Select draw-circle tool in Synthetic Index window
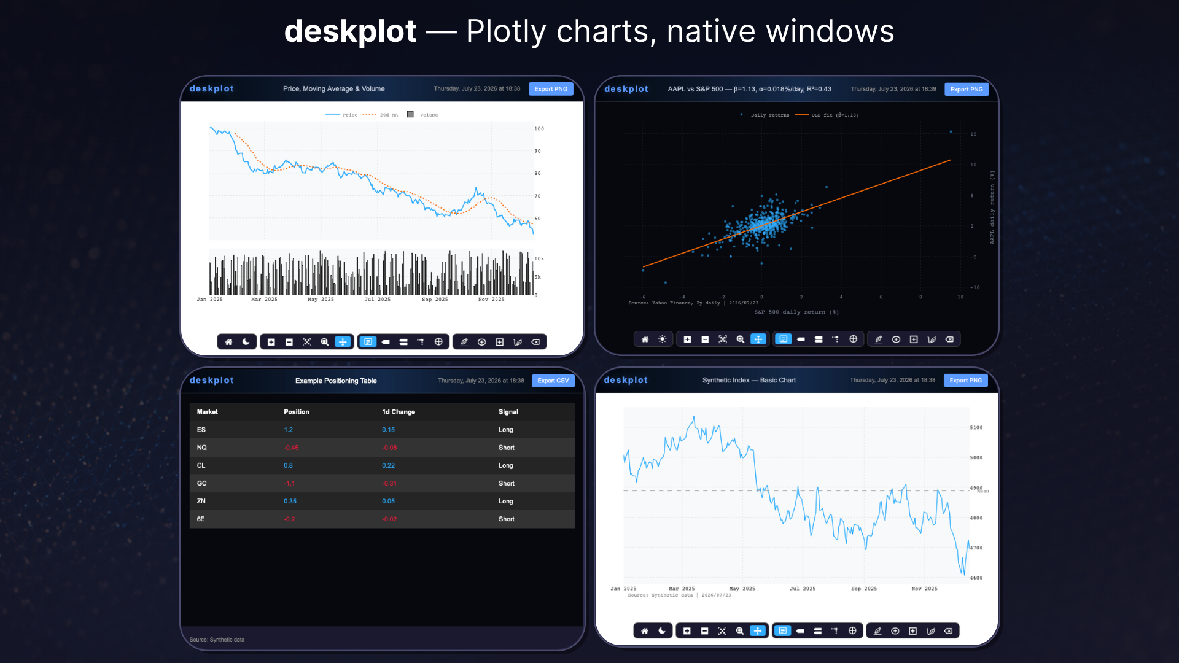 [895, 631]
